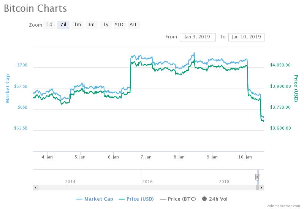Screen dimensions: 304x209
Task: Edit the To date field
Action: tap(246, 37)
